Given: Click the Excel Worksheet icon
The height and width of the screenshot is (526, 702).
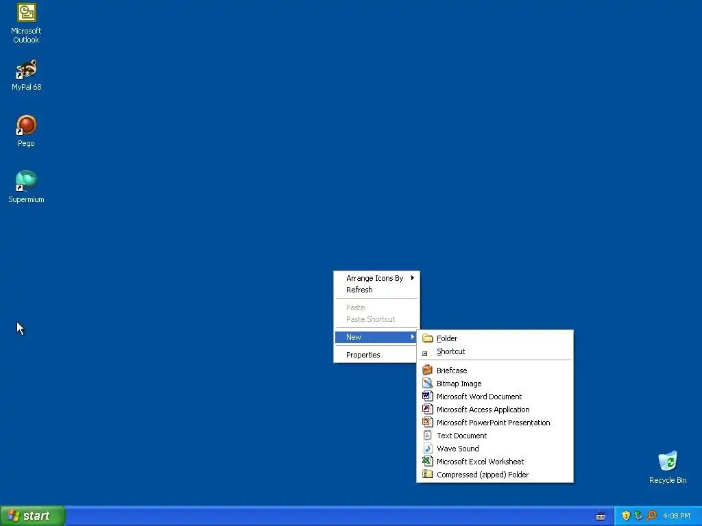Looking at the screenshot, I should pyautogui.click(x=428, y=461).
